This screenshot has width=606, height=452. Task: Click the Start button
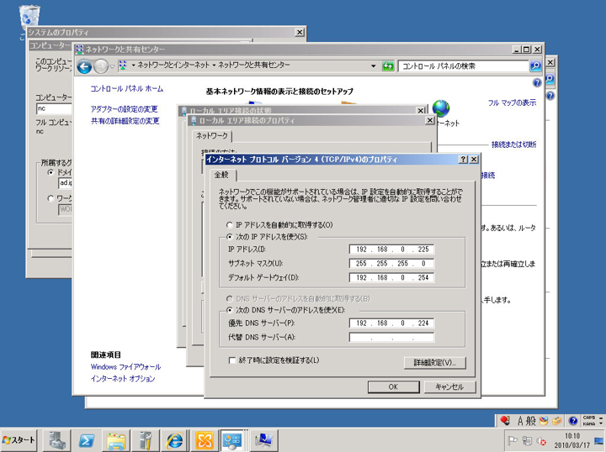(19, 440)
